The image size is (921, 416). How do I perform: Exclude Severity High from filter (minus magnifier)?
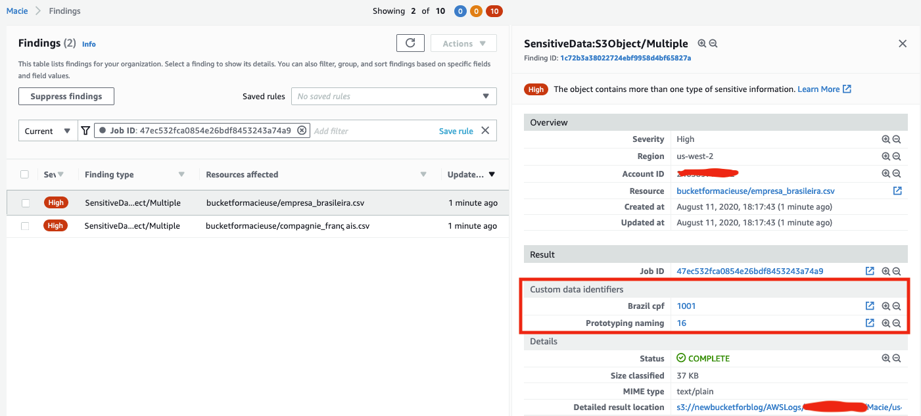(896, 139)
